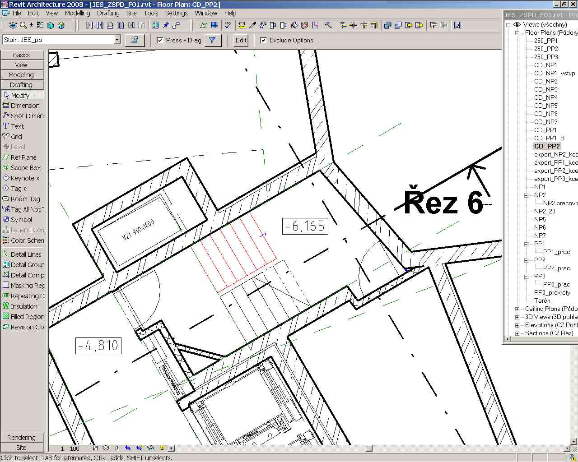Viewport: 578px width, 462px height.
Task: Click the -4,810 elevation tag in drawing
Action: pos(98,346)
